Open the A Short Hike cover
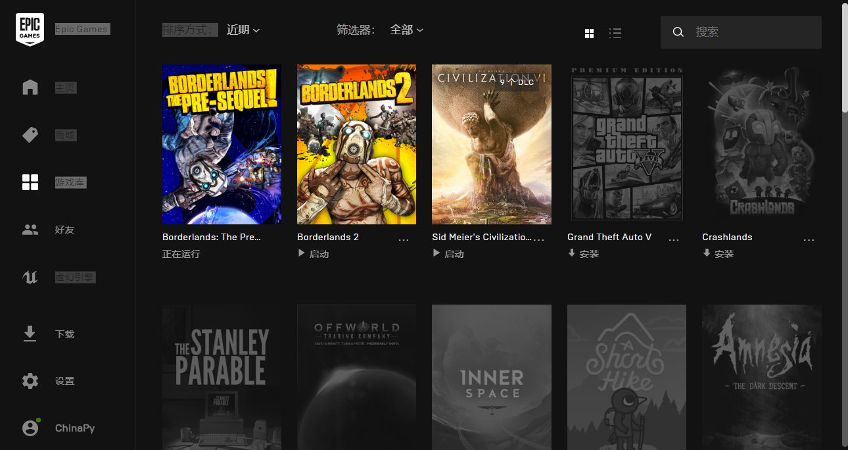Screen dimensions: 848x450 (x=626, y=377)
